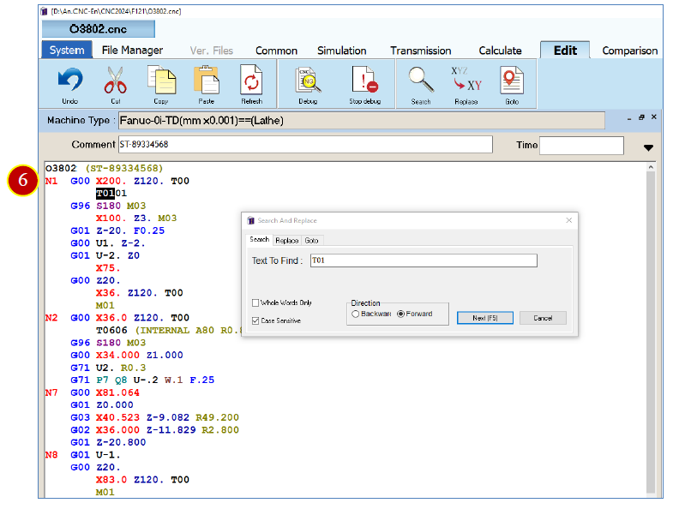Enable the Whole Words Only checkbox
Viewport: 679px width, 509px height.
[255, 303]
